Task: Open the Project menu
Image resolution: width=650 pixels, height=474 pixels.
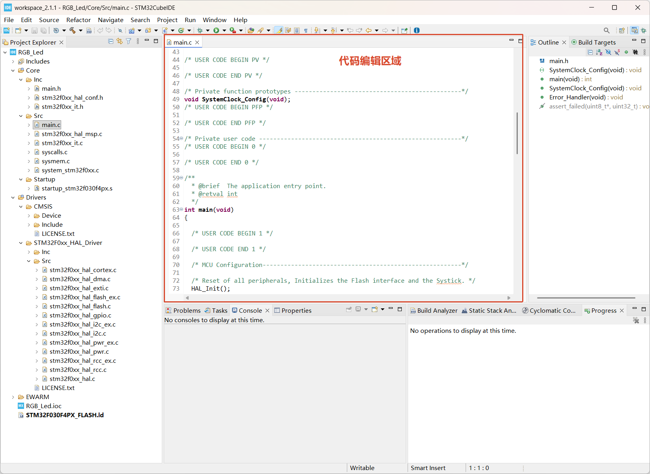Action: point(167,20)
